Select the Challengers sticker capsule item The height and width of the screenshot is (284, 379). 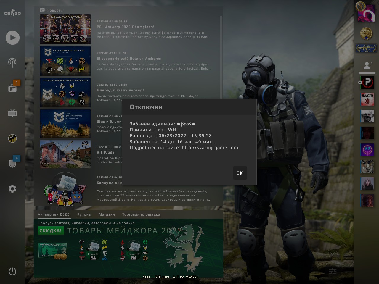click(x=134, y=250)
